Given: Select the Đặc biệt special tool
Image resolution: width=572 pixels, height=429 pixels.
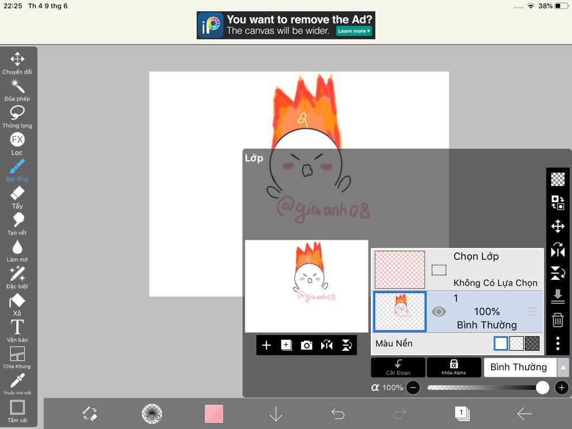Looking at the screenshot, I should click(17, 278).
